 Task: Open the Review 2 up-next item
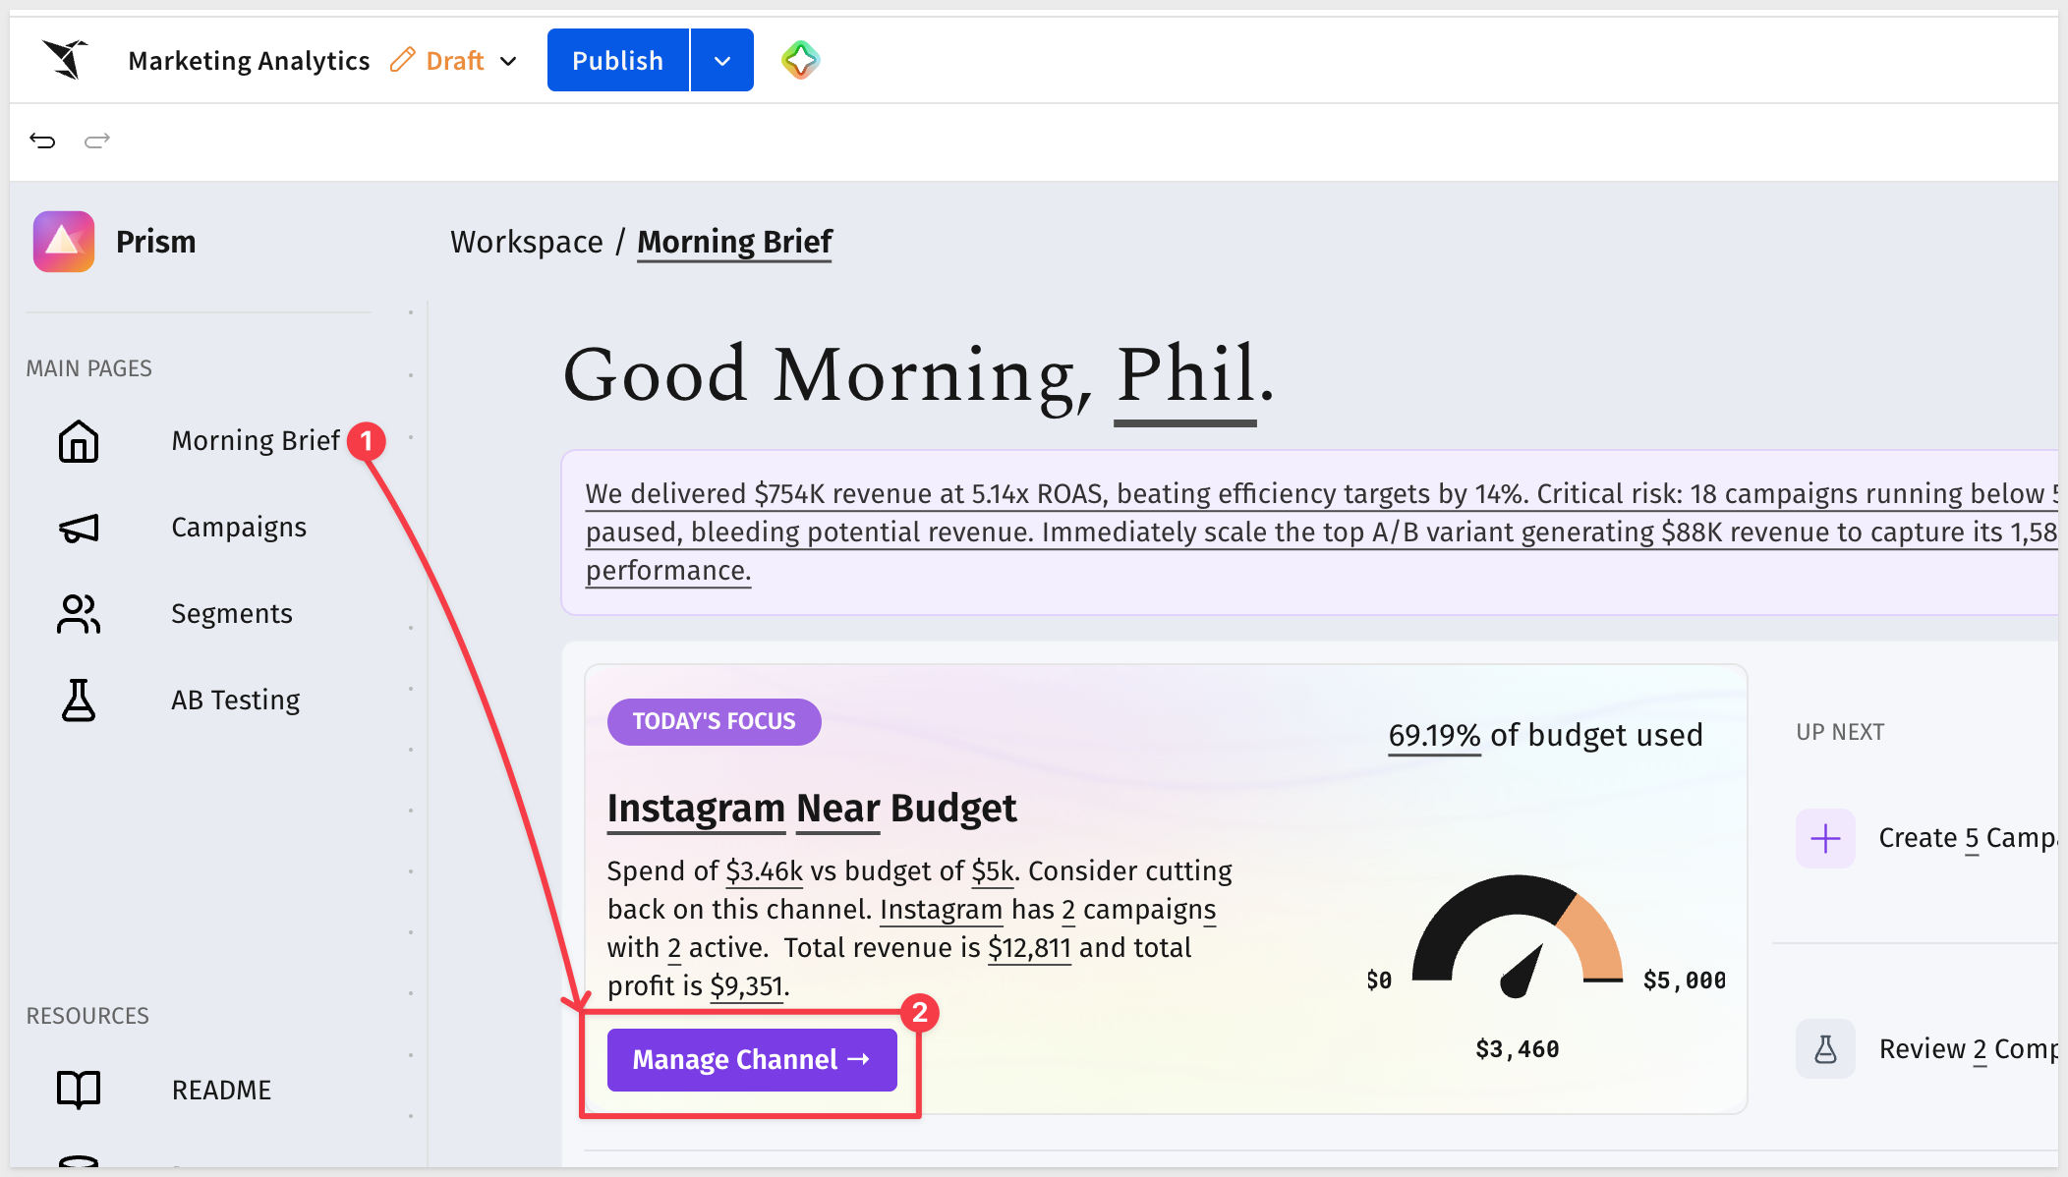tap(1968, 1049)
